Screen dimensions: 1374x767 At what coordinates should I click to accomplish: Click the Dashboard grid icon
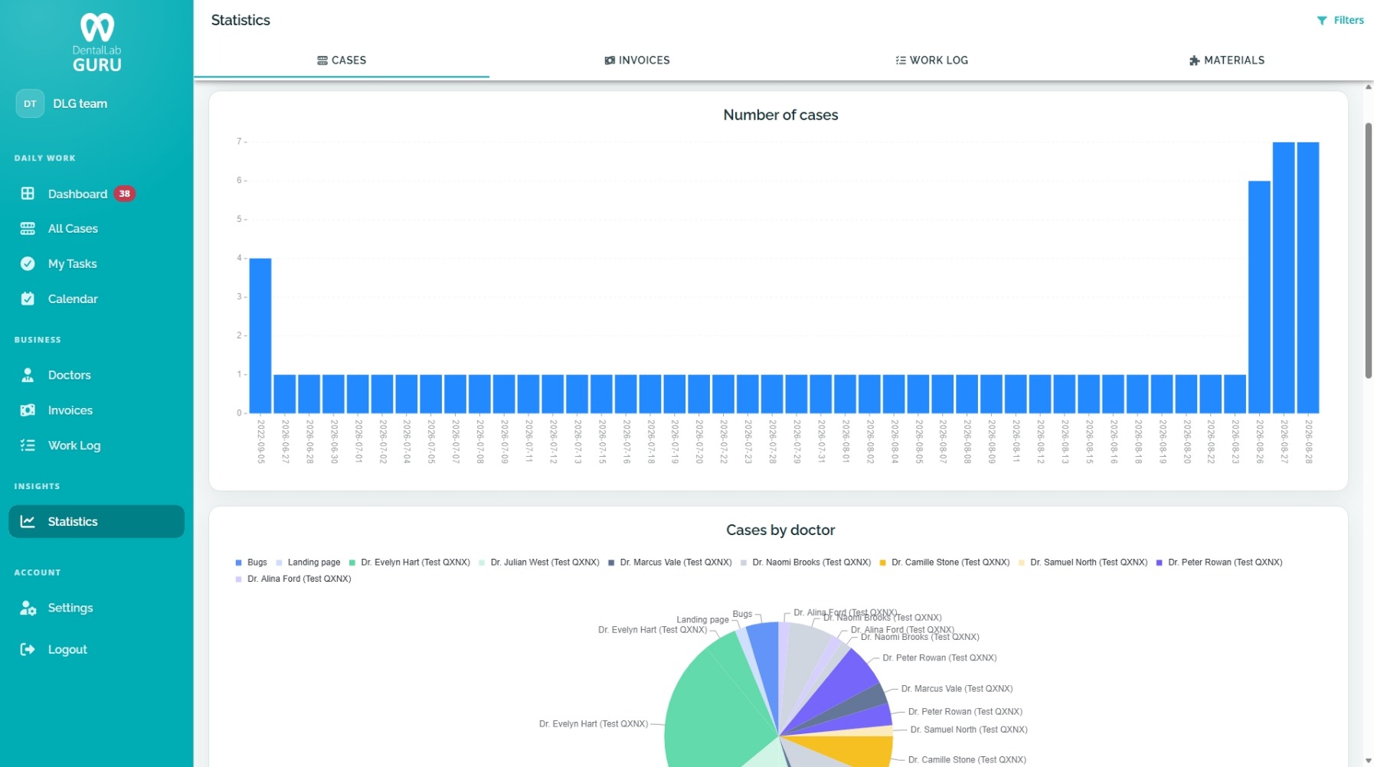(28, 194)
